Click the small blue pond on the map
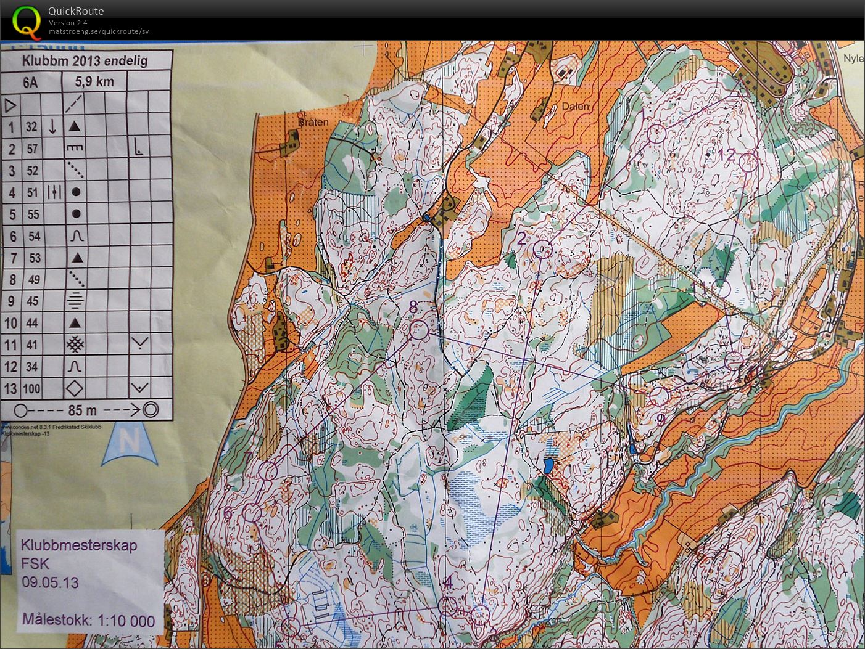This screenshot has width=865, height=649. click(548, 465)
